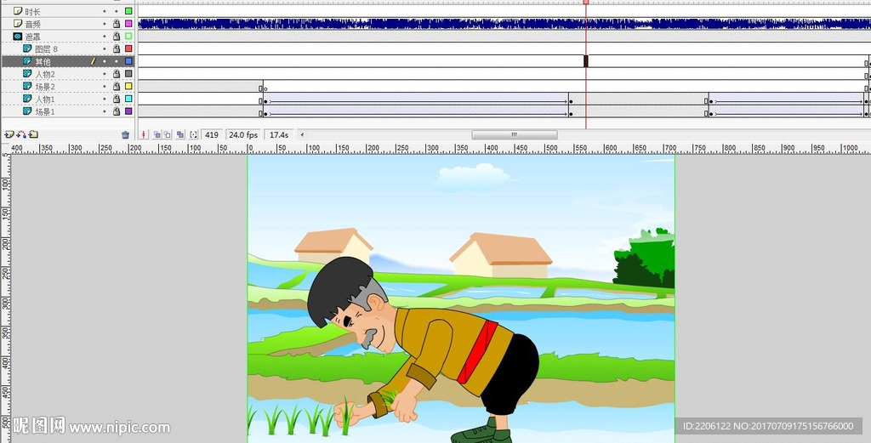Viewport: 871px width, 443px height.
Task: Select the 人物2 layer name
Action: (45, 74)
